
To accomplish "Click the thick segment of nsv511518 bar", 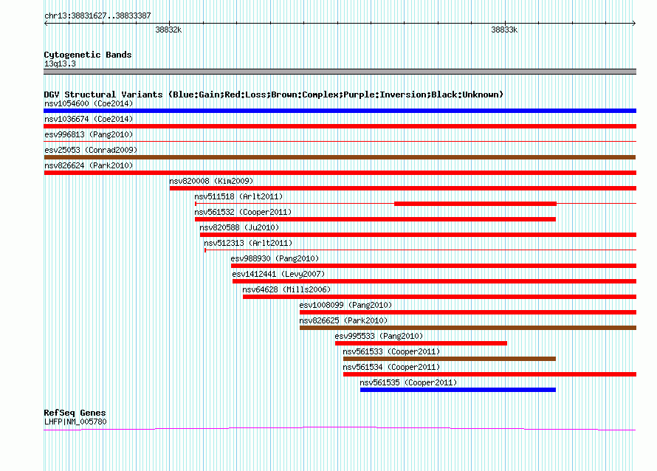I will point(475,204).
